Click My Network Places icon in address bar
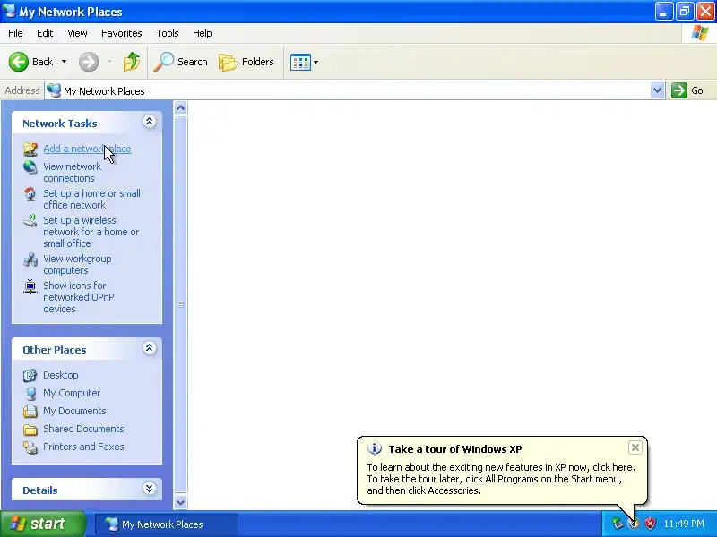The image size is (717, 537). click(x=54, y=90)
